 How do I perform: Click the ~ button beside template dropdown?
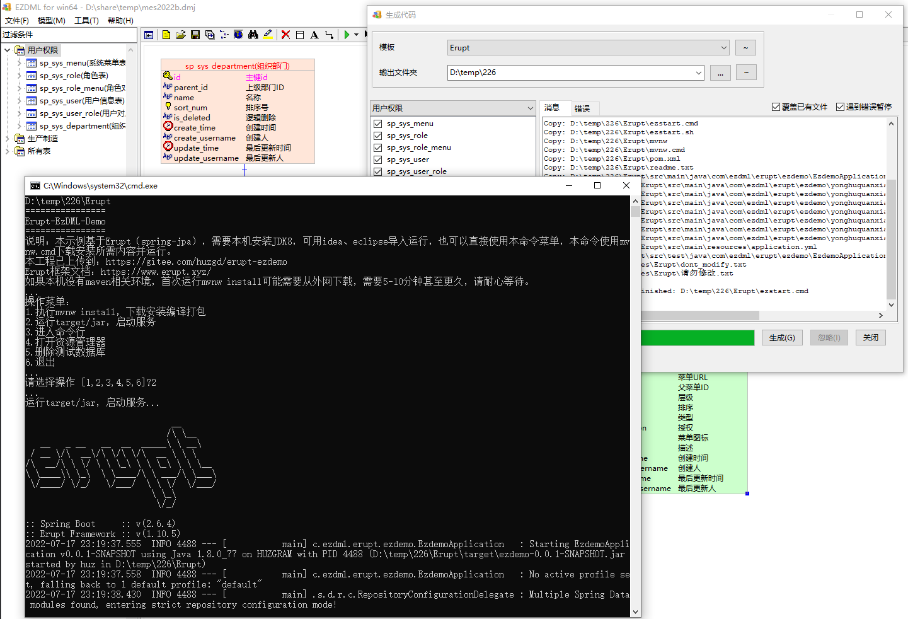[x=746, y=48]
